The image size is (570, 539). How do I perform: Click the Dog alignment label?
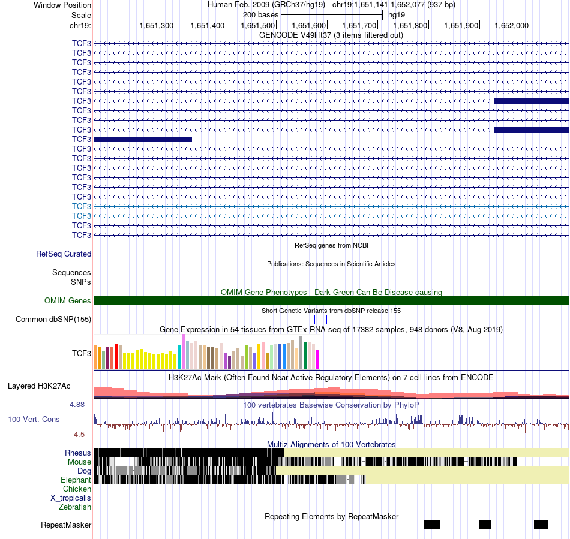pos(84,471)
